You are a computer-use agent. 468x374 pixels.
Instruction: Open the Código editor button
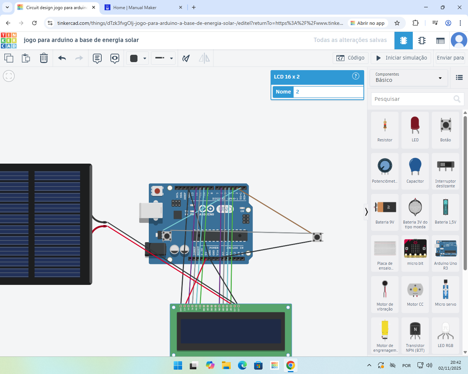coord(350,58)
